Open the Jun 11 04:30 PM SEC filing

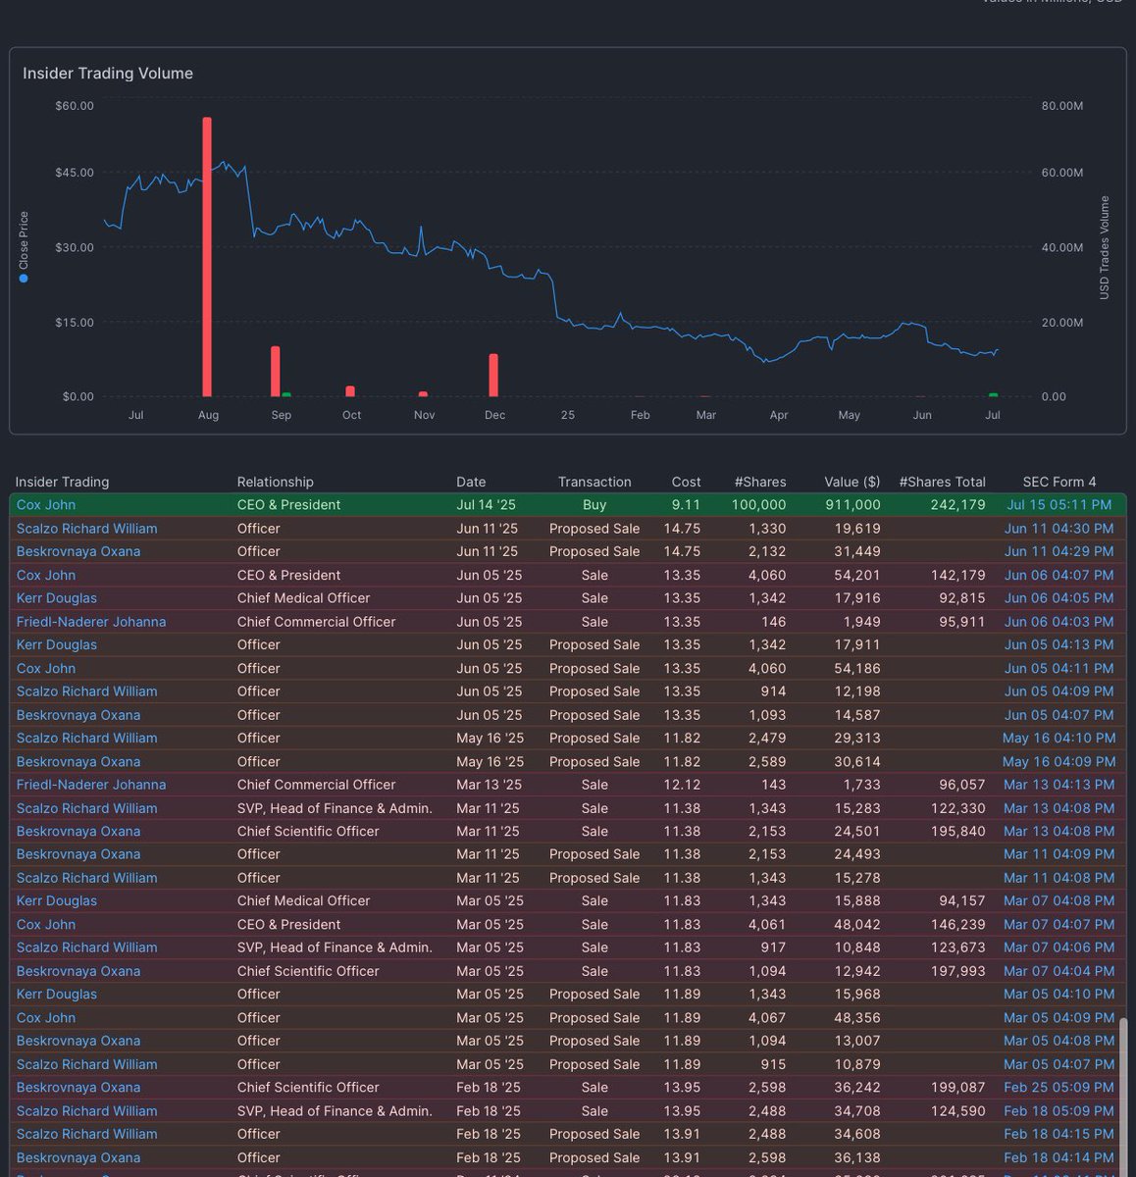point(1059,528)
